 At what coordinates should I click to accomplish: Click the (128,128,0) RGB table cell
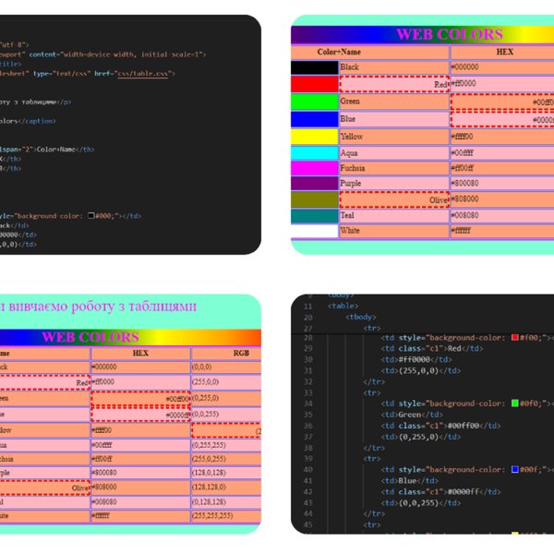coord(226,488)
